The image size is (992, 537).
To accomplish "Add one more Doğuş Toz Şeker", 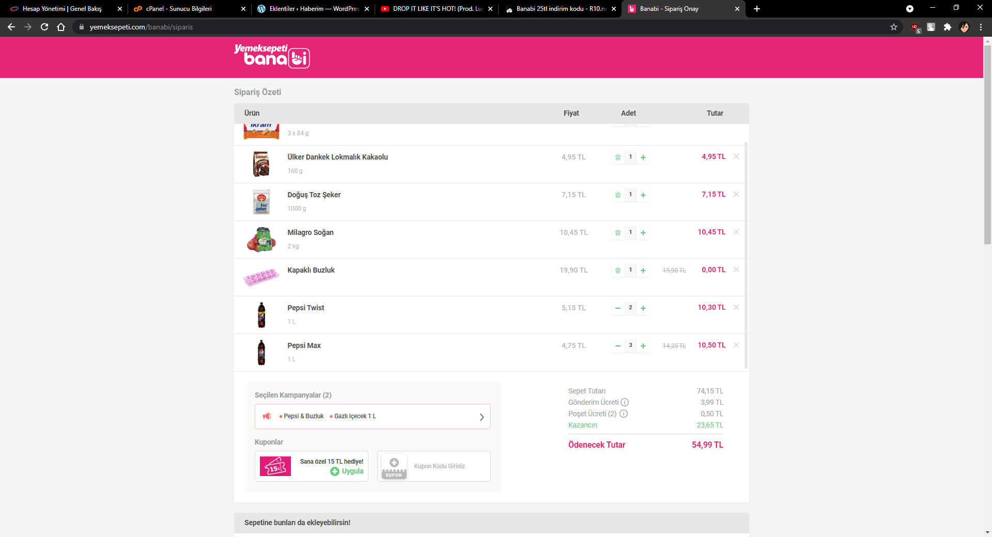I will coord(643,195).
